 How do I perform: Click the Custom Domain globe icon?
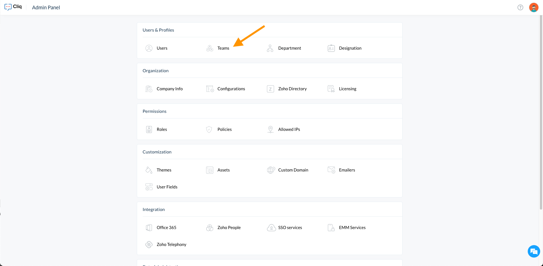pyautogui.click(x=271, y=170)
